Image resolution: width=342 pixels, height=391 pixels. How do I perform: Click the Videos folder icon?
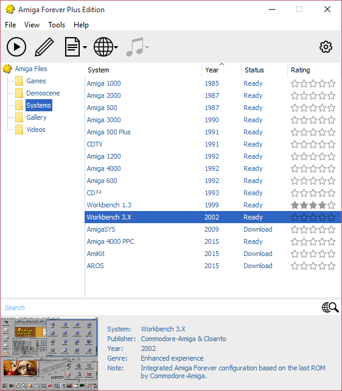19,130
